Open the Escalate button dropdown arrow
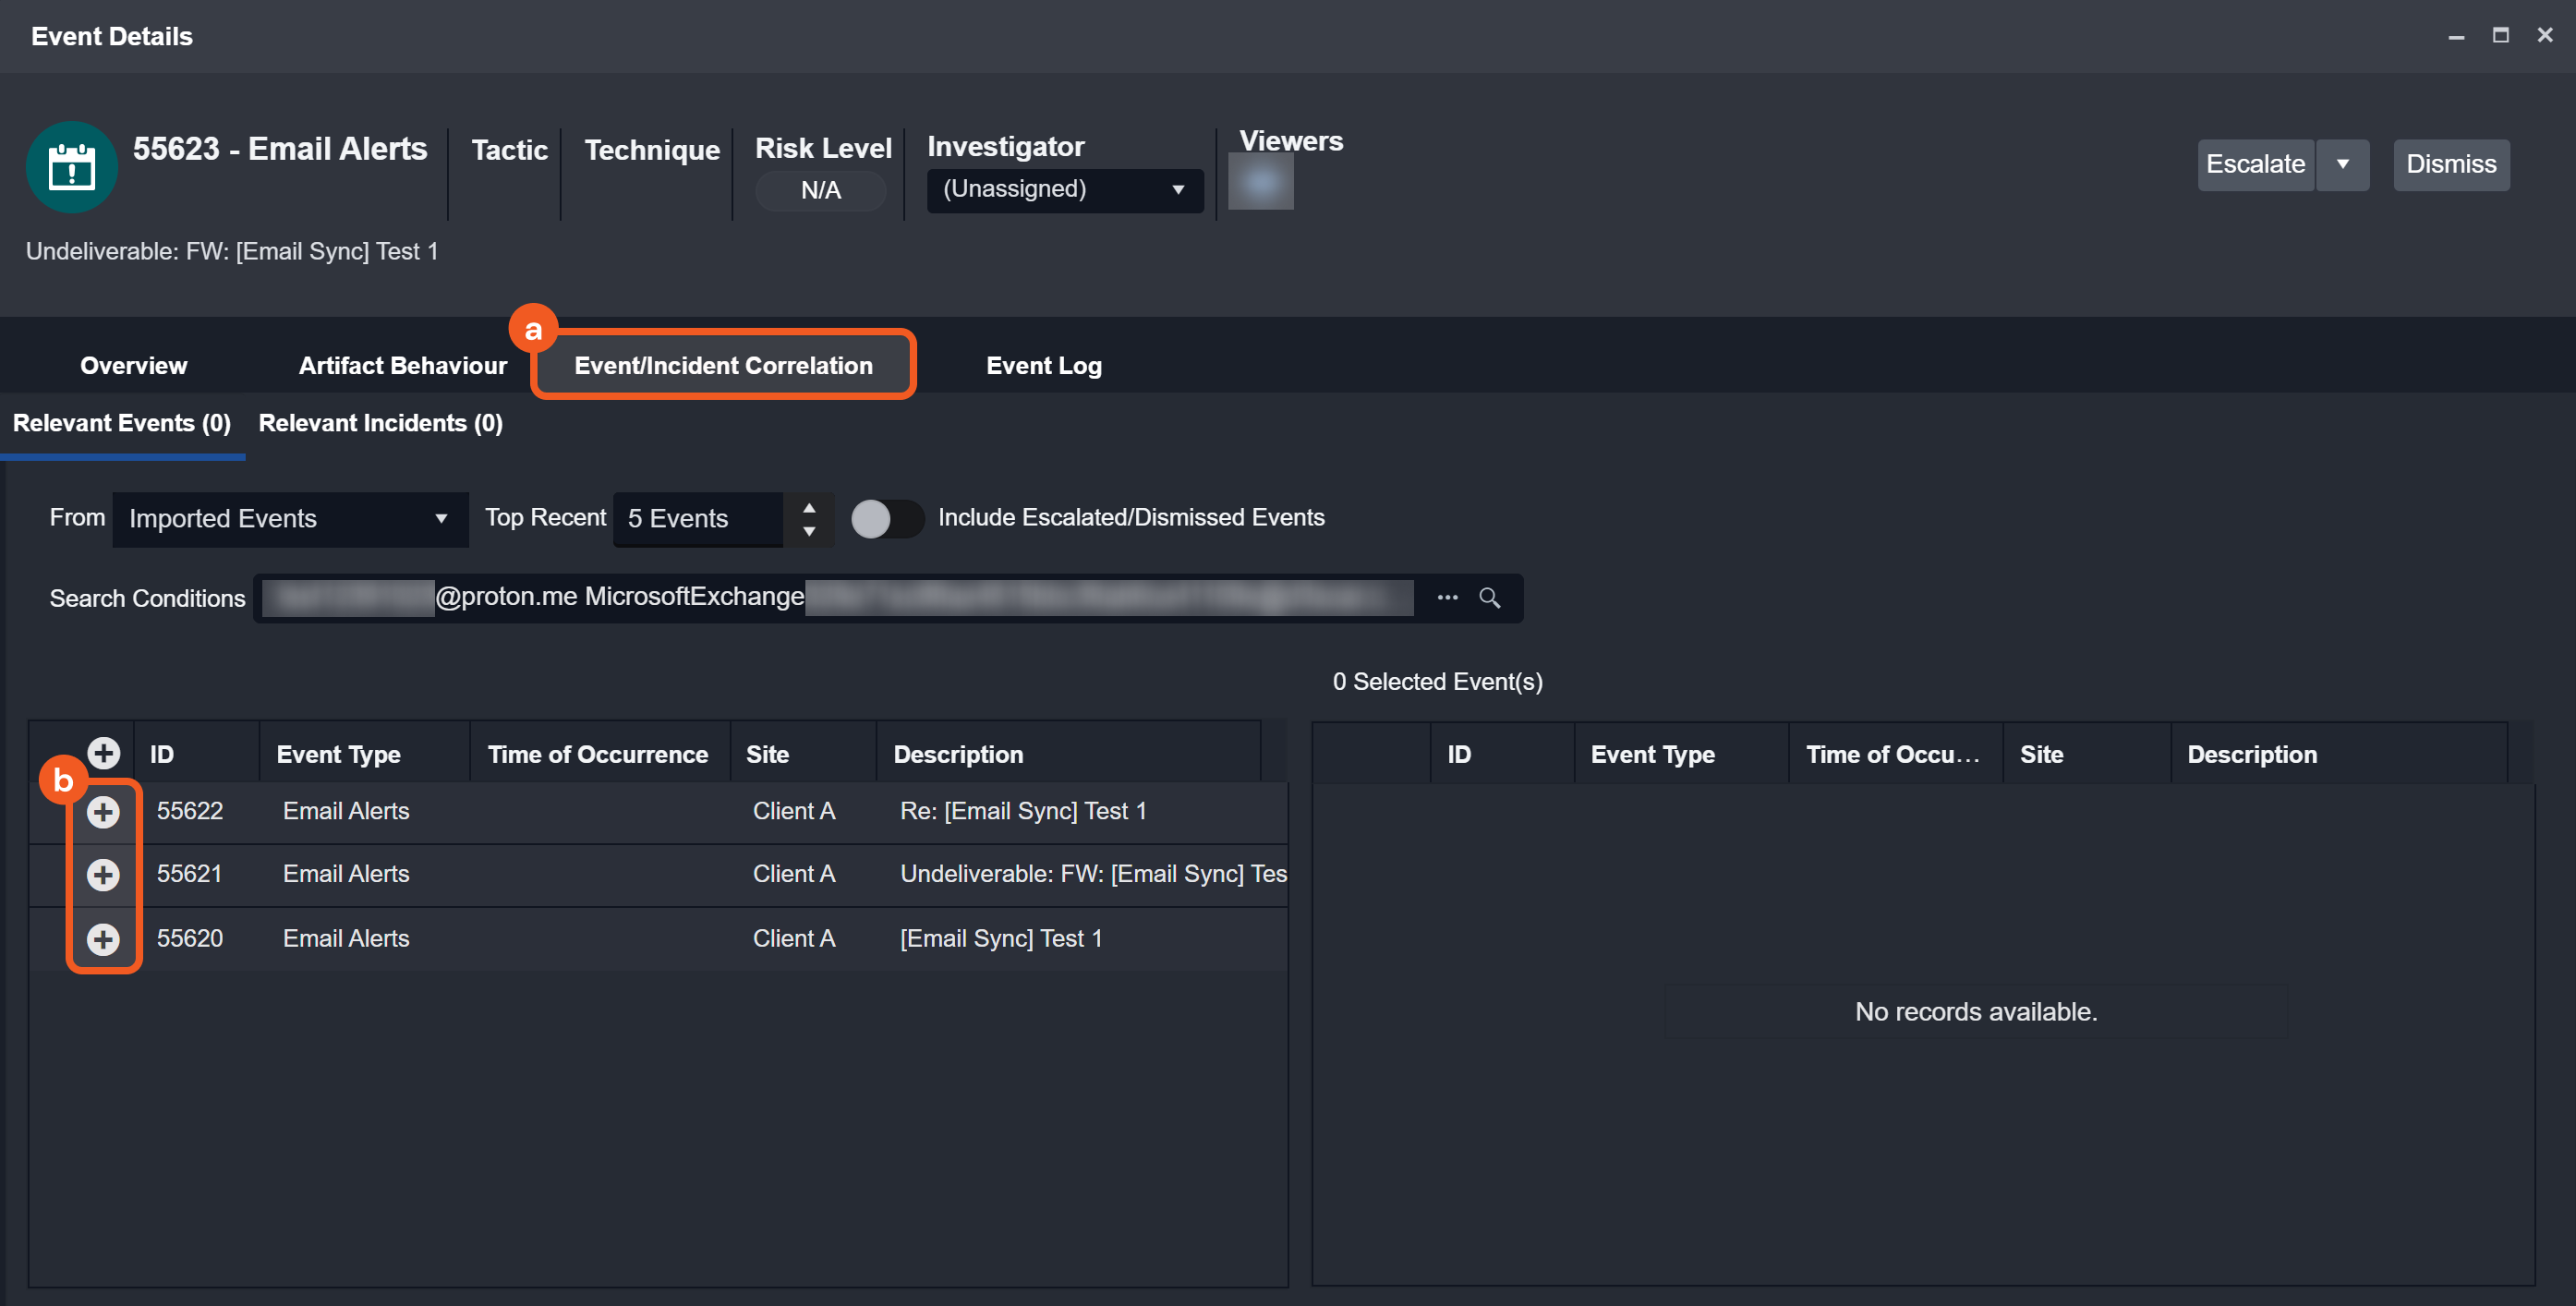Viewport: 2576px width, 1306px height. pyautogui.click(x=2342, y=164)
